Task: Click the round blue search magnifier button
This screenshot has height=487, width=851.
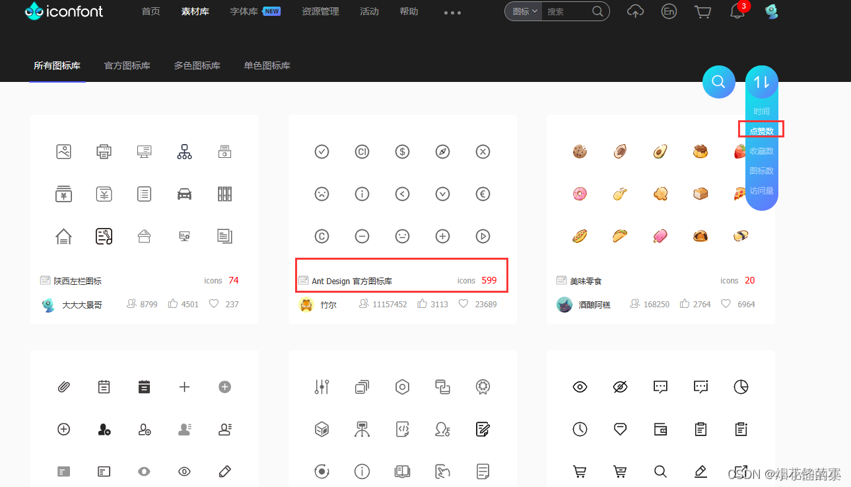Action: pyautogui.click(x=718, y=81)
